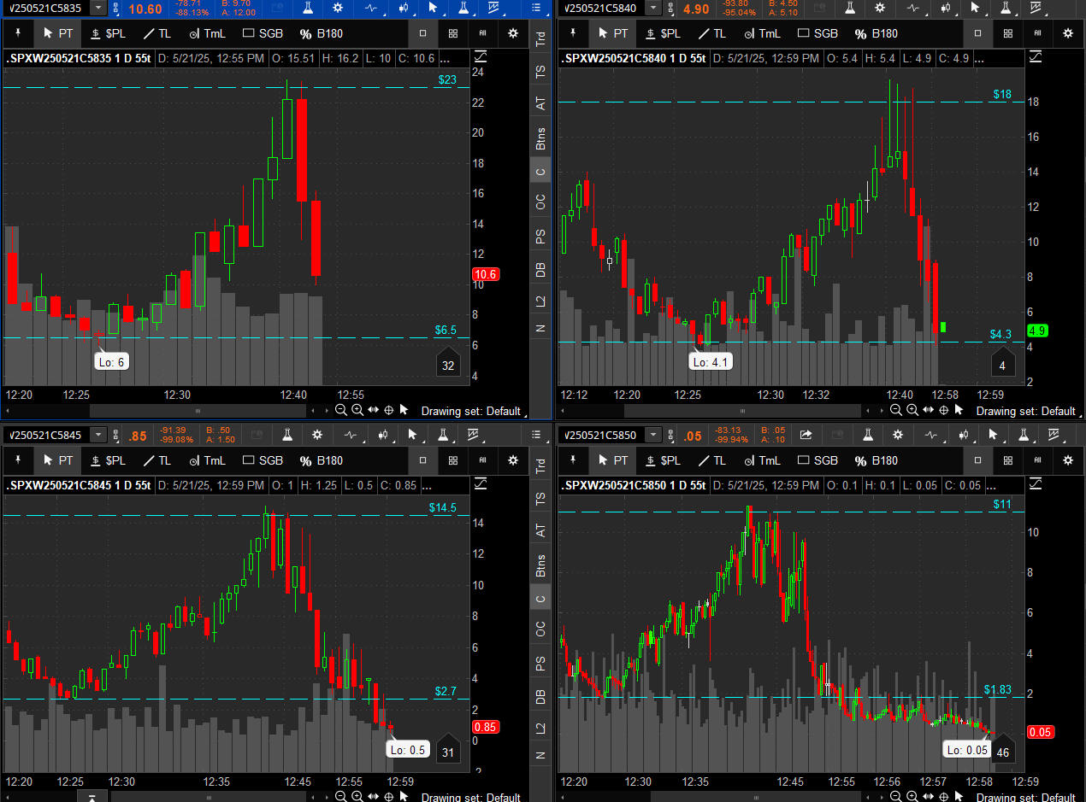Click the 10.6 price label on C5835 axis
Image resolution: width=1086 pixels, height=802 pixels.
point(485,274)
